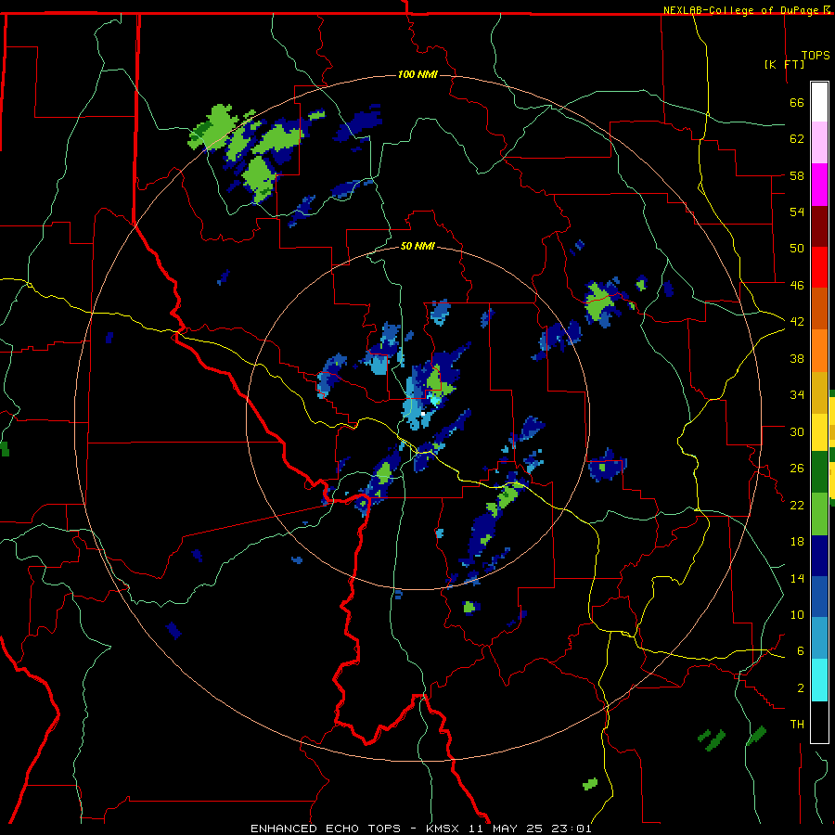Screen dimensions: 835x835
Task: Click the yellow legend swatch
Action: tap(819, 432)
